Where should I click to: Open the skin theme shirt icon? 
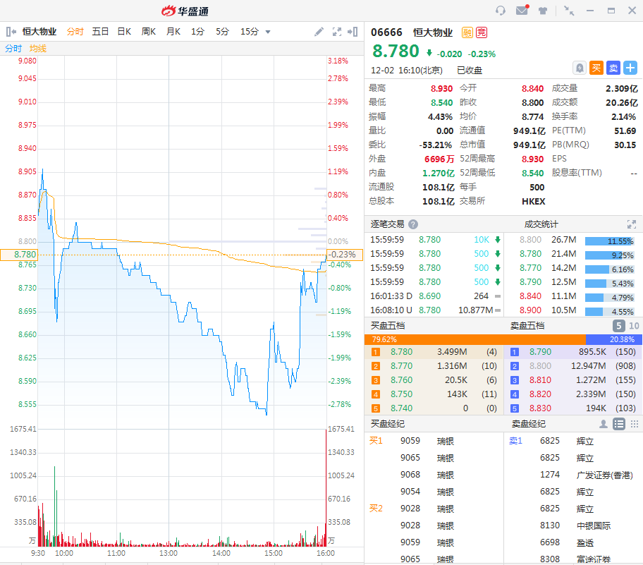(543, 11)
